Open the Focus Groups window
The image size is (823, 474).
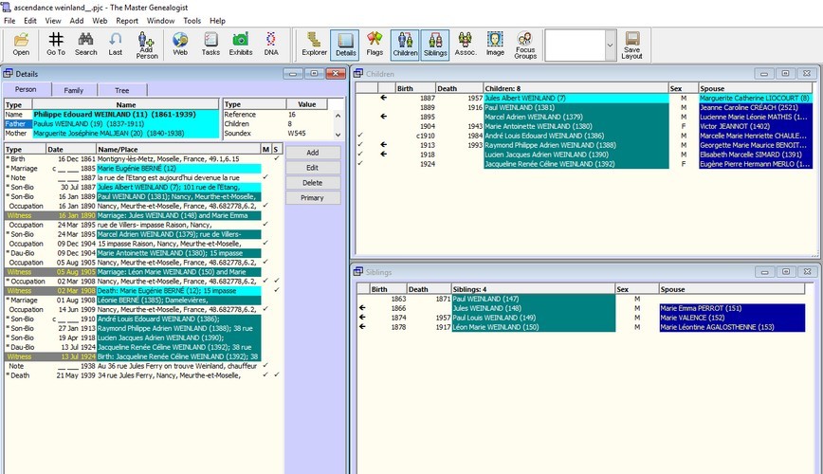click(x=524, y=45)
